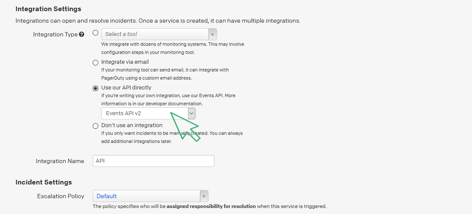This screenshot has width=472, height=214.
Task: Enable the 'Don't use an integration' radio option
Action: [x=95, y=126]
